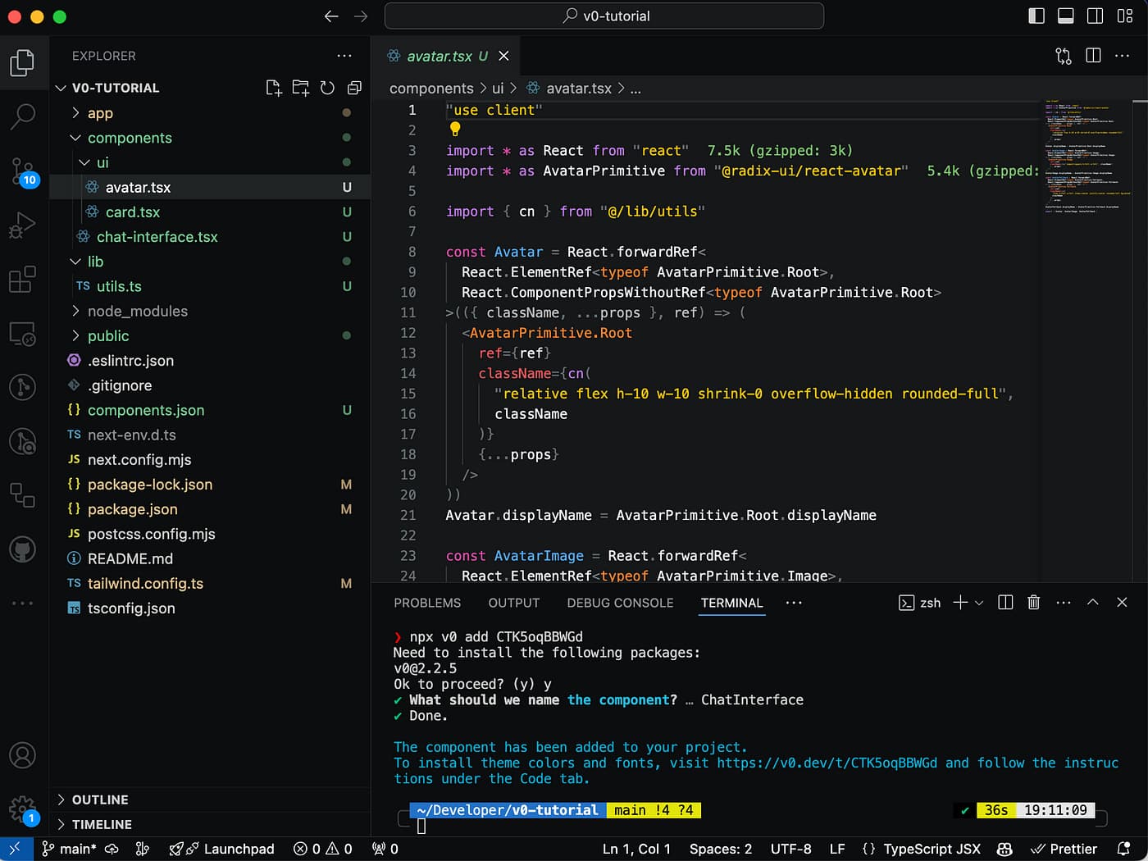Refresh the Explorer file tree

tap(327, 88)
